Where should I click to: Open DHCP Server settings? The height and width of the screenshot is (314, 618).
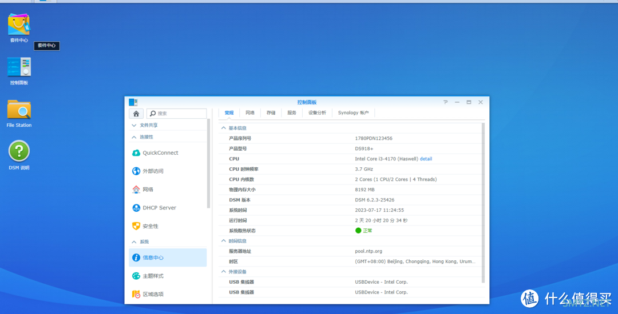(168, 207)
